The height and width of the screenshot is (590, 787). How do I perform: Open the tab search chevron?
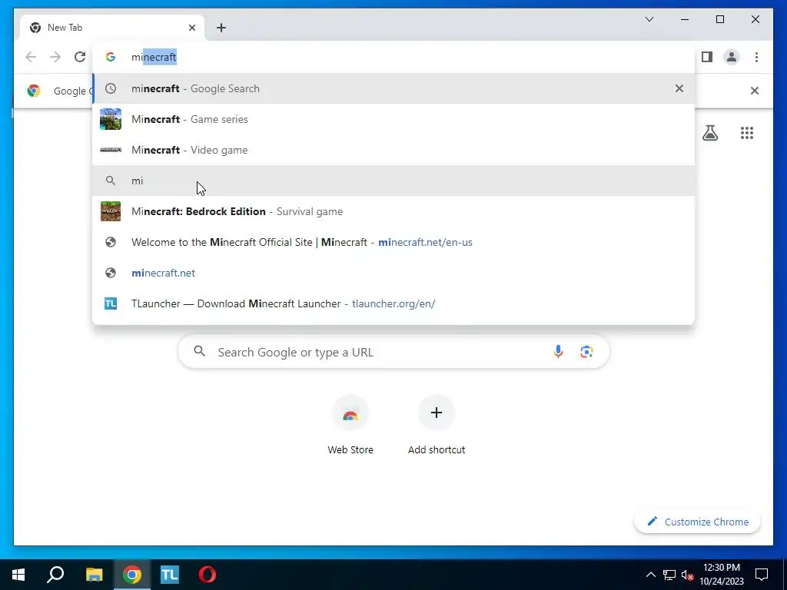[x=649, y=19]
